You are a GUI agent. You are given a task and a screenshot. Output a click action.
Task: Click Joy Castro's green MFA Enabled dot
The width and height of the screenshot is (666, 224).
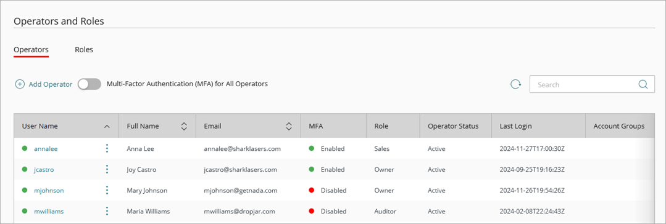(x=312, y=169)
